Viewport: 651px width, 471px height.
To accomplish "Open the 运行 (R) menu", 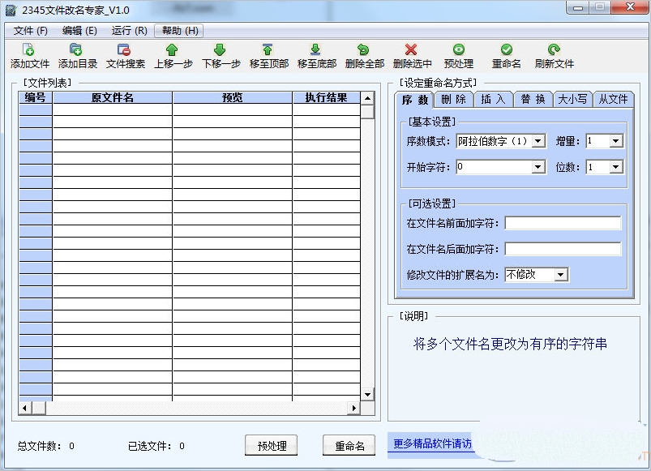I will coord(129,31).
